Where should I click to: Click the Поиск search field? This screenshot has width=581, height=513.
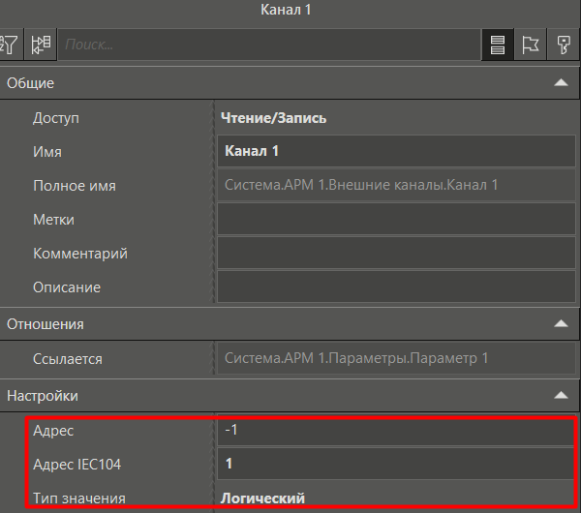pyautogui.click(x=269, y=45)
